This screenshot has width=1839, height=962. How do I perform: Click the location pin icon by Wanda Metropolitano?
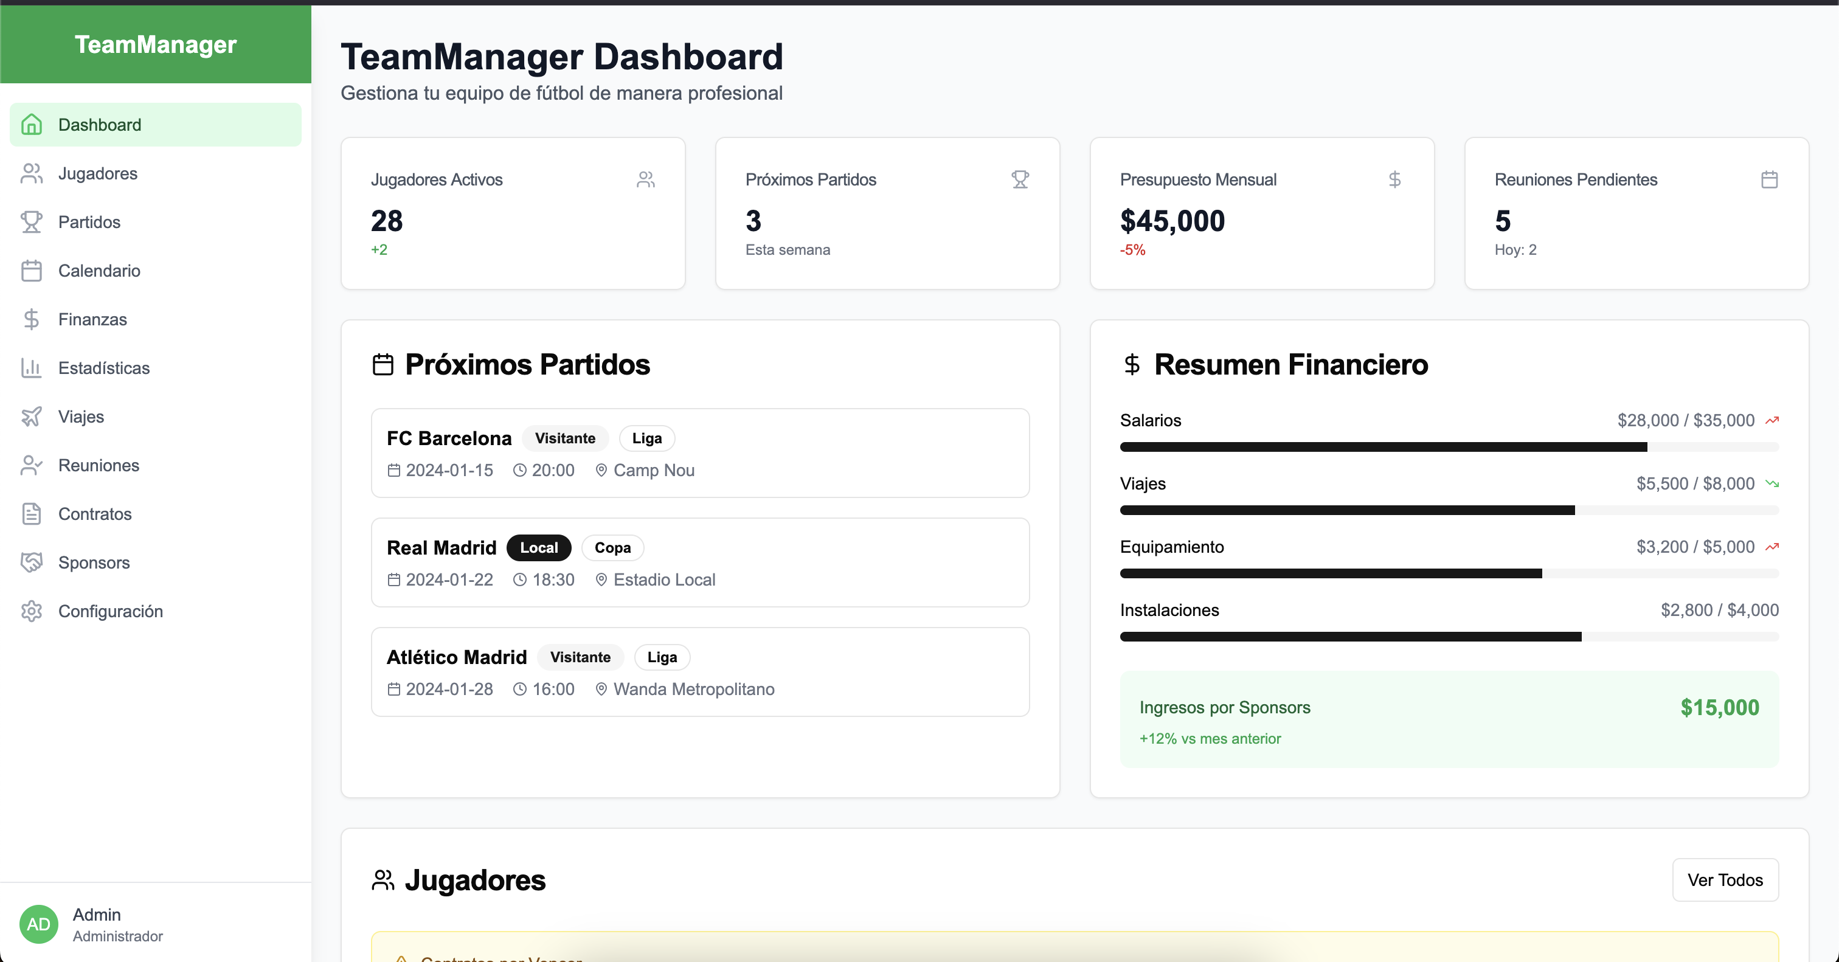pos(601,690)
